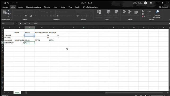Click the Sort and Filter icon
Viewport: 170px width, 96px height.
coord(149,12)
